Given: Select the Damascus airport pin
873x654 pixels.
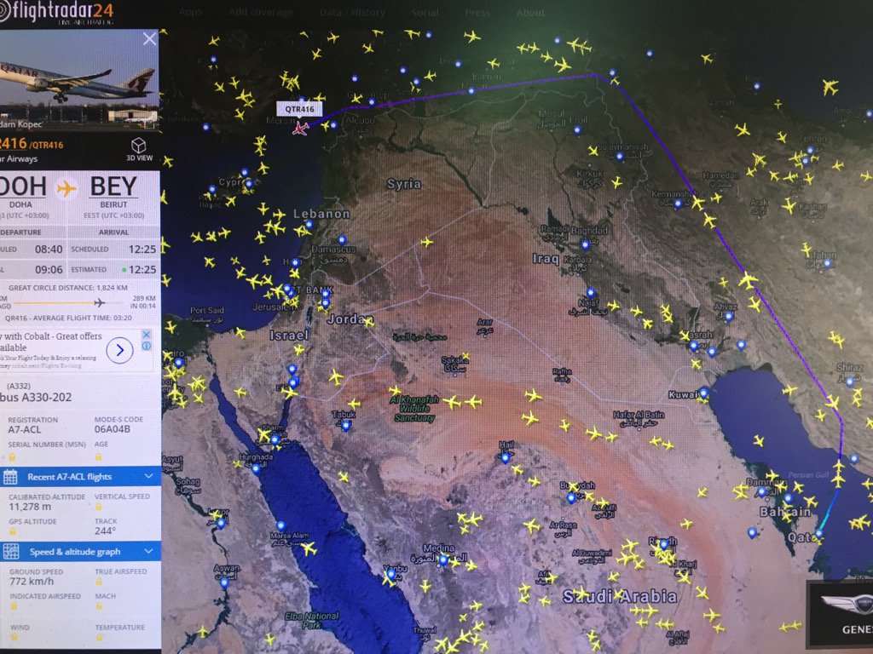Looking at the screenshot, I should click(x=342, y=240).
